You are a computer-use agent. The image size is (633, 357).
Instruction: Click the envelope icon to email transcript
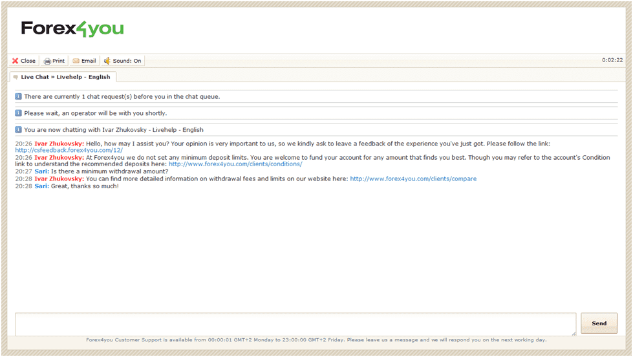tap(76, 61)
